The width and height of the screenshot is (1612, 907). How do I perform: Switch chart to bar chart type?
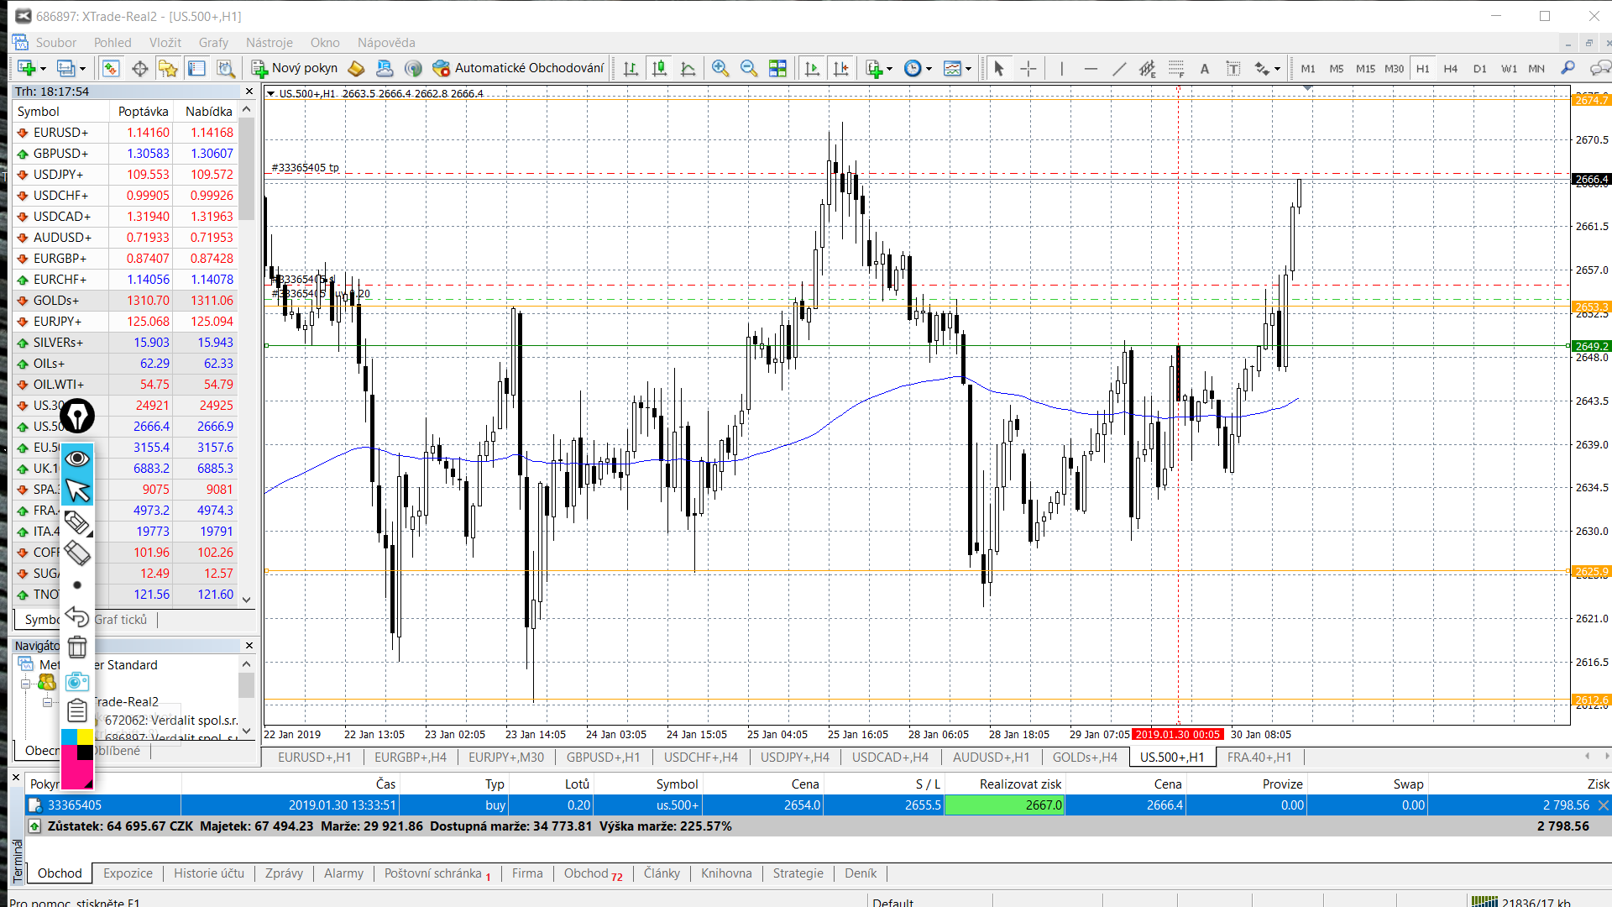click(x=631, y=69)
